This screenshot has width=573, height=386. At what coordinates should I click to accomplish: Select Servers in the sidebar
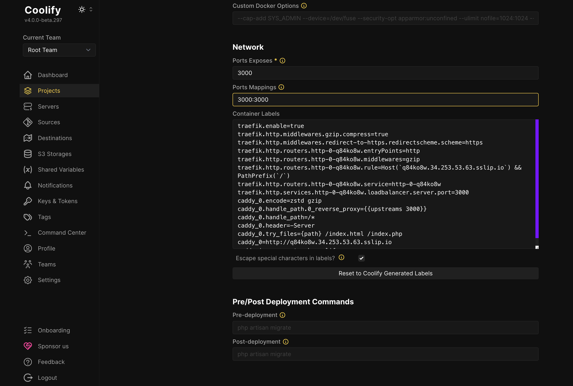pyautogui.click(x=48, y=107)
